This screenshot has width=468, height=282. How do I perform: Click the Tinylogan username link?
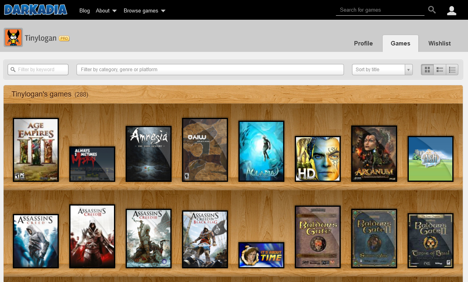tap(40, 39)
